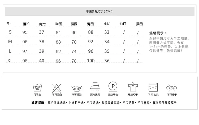Click shoulder width value 37
This screenshot has height=125, width=199.
point(42,32)
